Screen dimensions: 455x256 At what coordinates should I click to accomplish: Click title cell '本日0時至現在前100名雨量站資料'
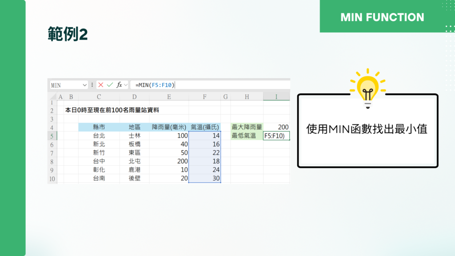(x=112, y=110)
